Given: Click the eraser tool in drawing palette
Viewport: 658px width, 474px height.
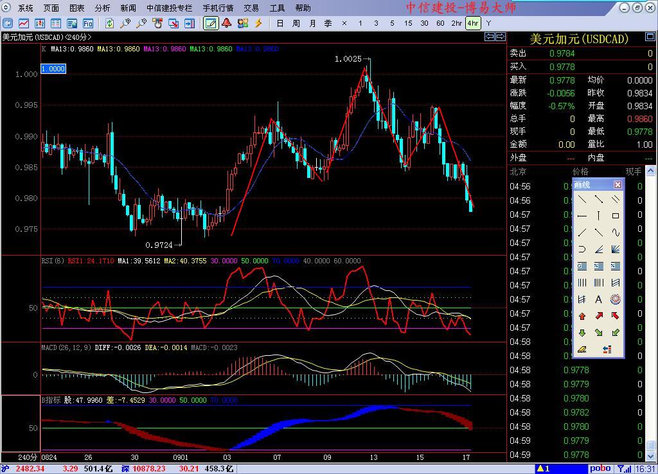Looking at the screenshot, I should click(582, 349).
